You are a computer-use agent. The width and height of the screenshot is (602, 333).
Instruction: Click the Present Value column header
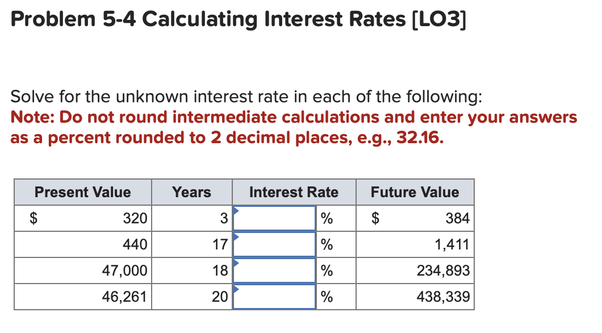[x=82, y=192]
